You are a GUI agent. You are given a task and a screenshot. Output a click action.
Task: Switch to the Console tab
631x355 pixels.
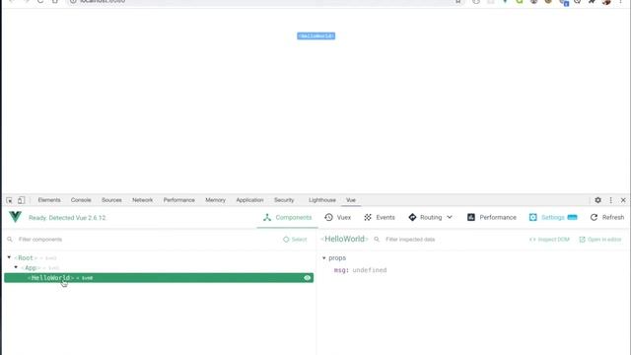[x=81, y=200]
